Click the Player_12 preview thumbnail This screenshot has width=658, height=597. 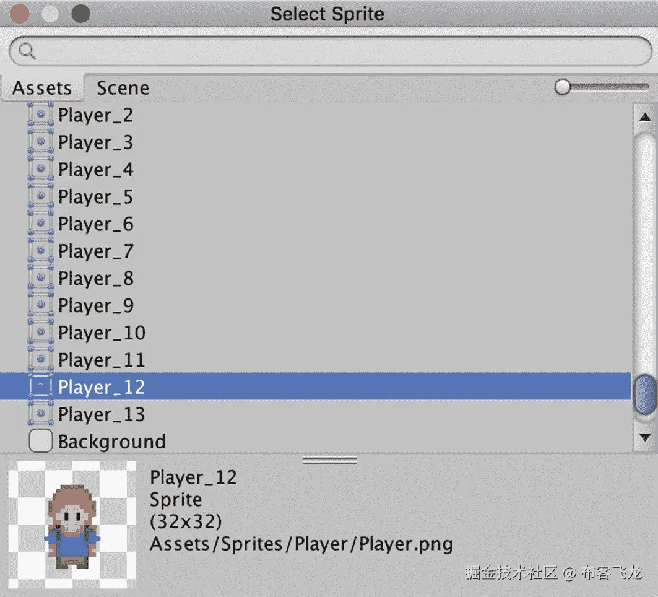[72, 525]
